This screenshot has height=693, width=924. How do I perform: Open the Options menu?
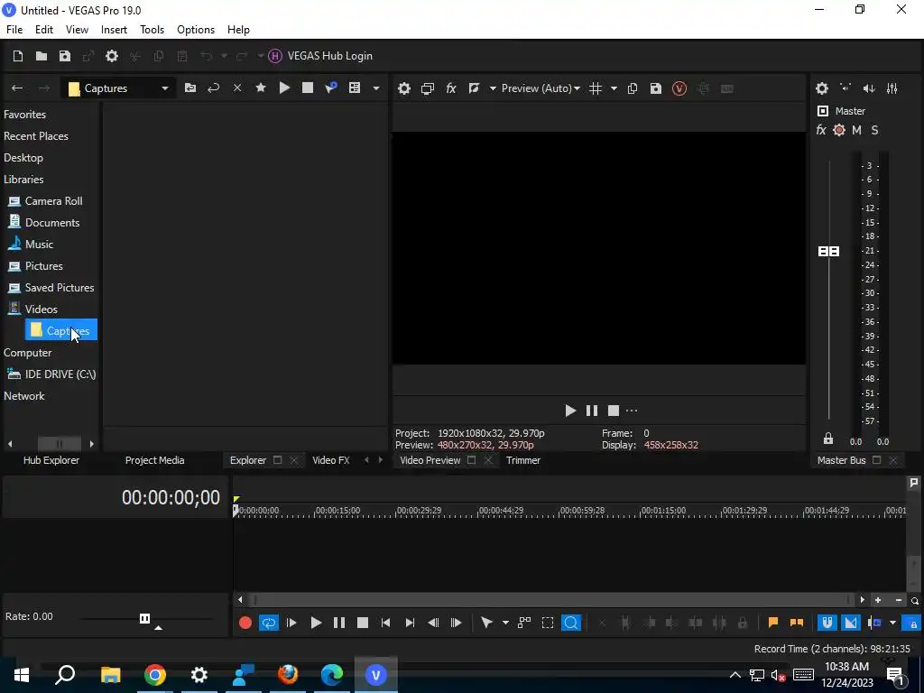coord(196,30)
